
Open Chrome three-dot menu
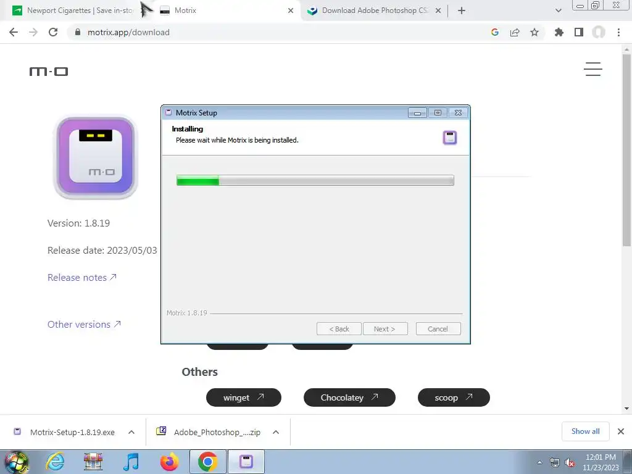[x=618, y=32]
